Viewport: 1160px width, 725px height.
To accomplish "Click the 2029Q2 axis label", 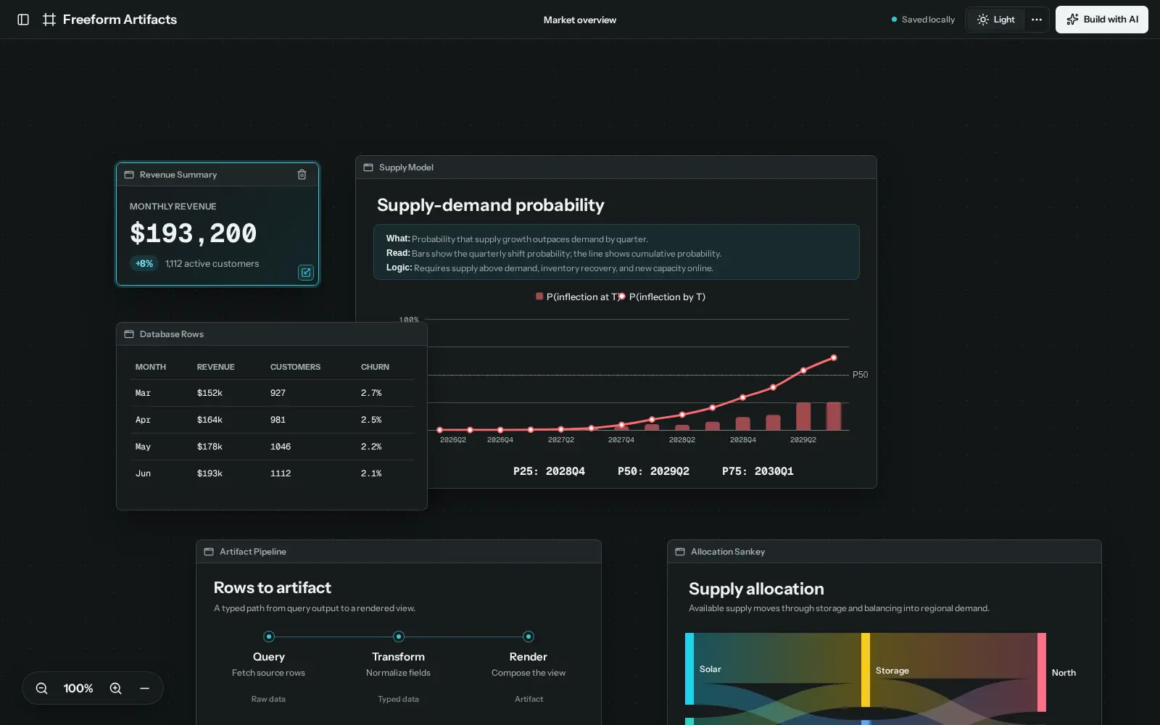I will point(803,440).
